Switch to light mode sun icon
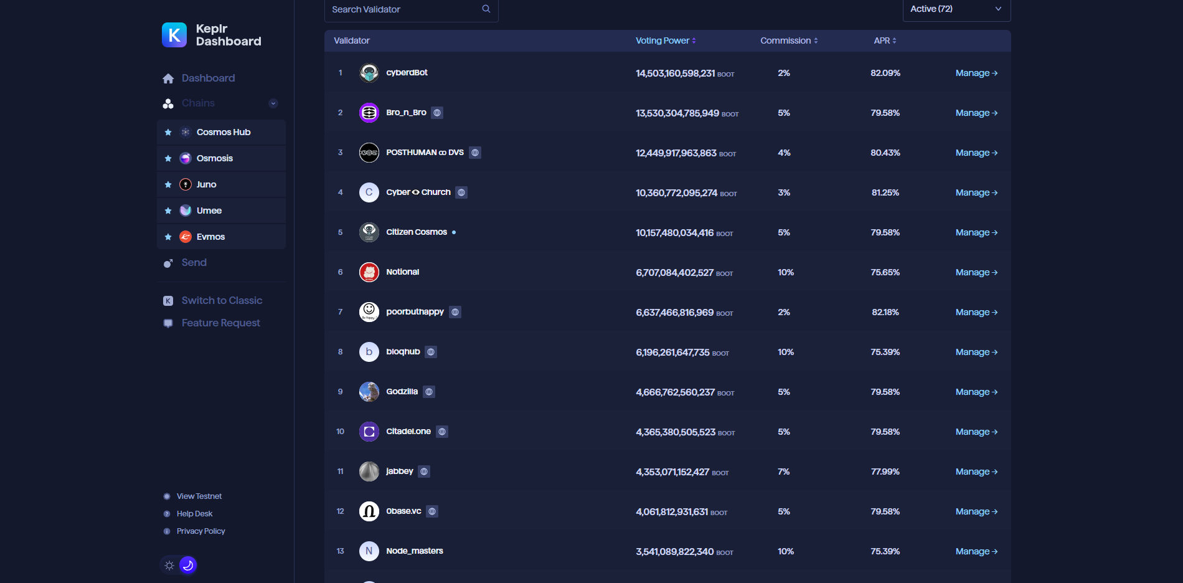The width and height of the screenshot is (1183, 583). point(169,565)
